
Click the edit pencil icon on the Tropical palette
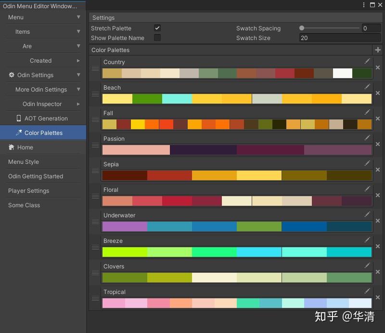coord(367,291)
